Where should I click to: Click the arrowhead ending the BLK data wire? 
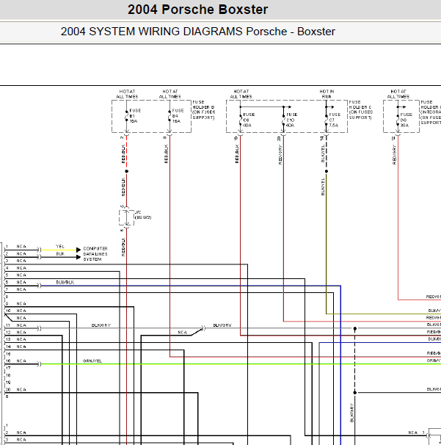(79, 257)
